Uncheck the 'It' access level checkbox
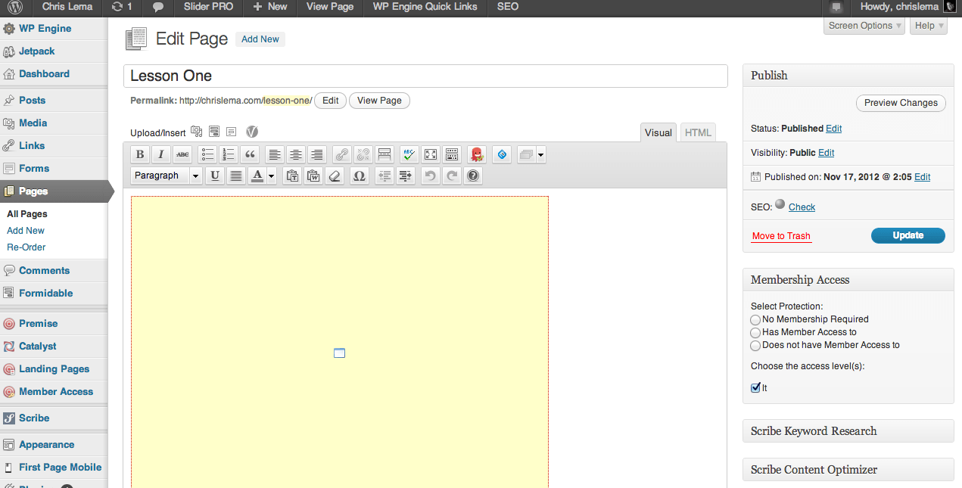 pos(755,388)
